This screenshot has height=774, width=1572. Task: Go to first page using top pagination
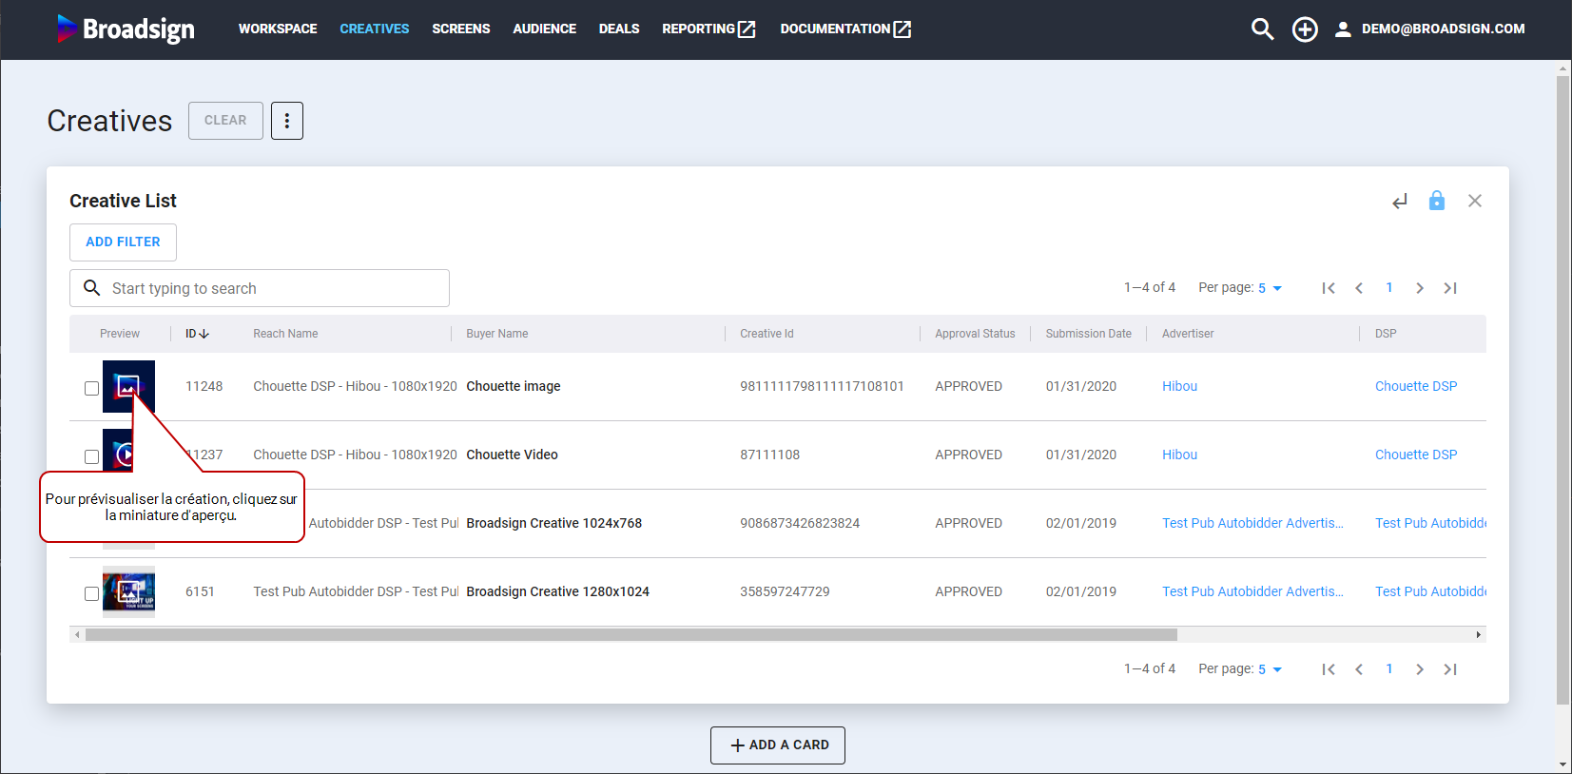[1329, 288]
